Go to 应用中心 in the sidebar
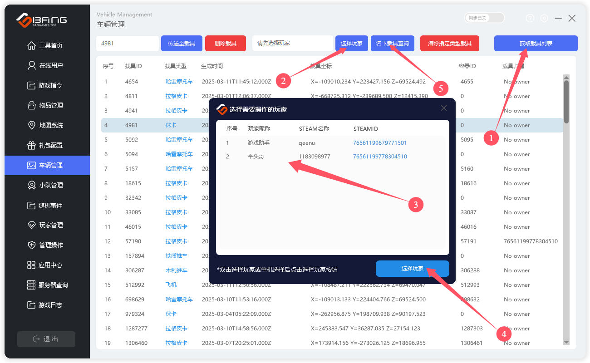The width and height of the screenshot is (590, 363). tap(50, 265)
